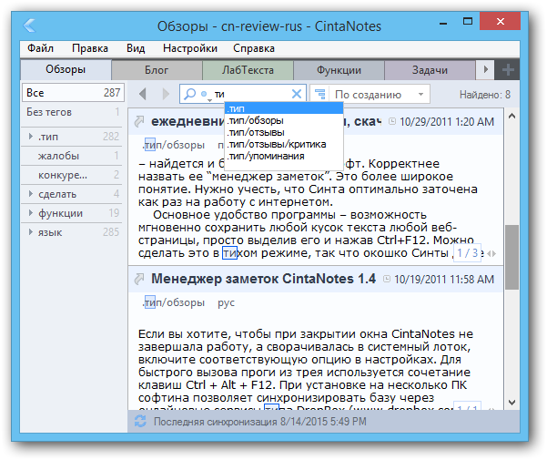
Task: Select the сделать tag row
Action: tap(73, 194)
